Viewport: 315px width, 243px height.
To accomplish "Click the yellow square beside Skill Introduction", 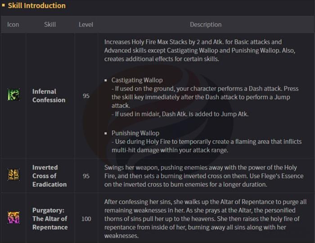I will pyautogui.click(x=4, y=6).
